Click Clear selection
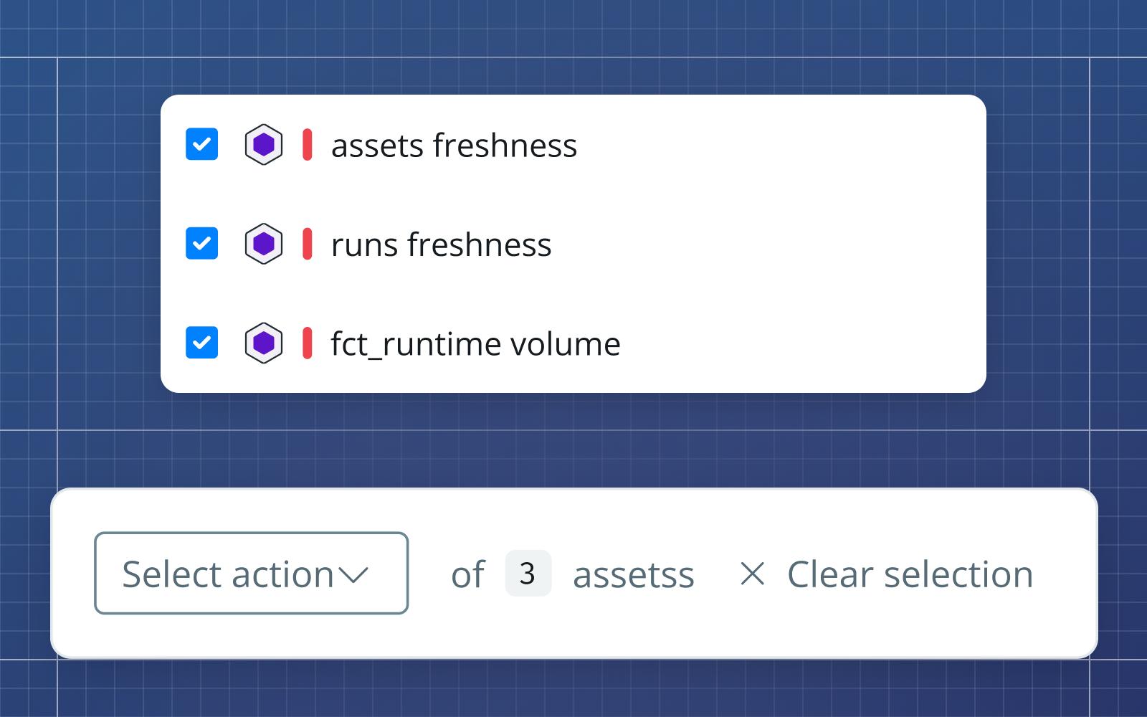The height and width of the screenshot is (717, 1147). [x=910, y=574]
